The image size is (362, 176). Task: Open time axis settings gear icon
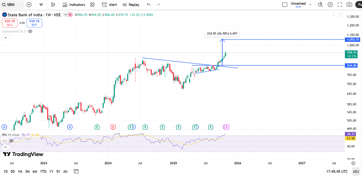(353, 163)
